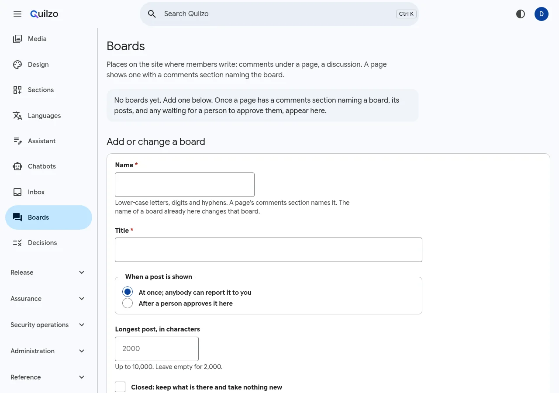Expand the Reference section
Viewport: 559px width, 393px height.
pos(48,377)
